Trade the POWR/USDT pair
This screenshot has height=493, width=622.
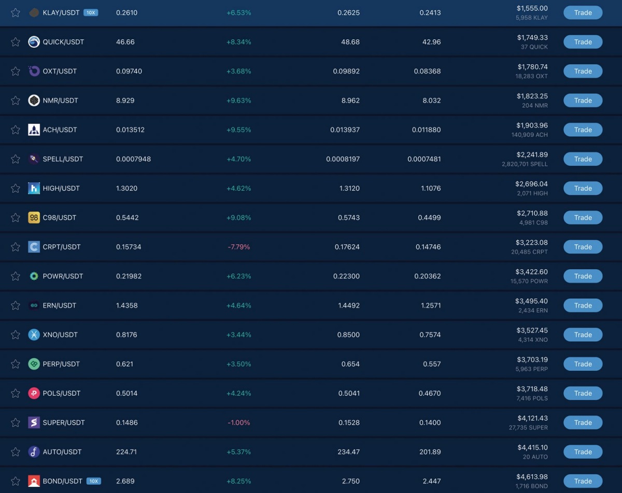coord(583,276)
